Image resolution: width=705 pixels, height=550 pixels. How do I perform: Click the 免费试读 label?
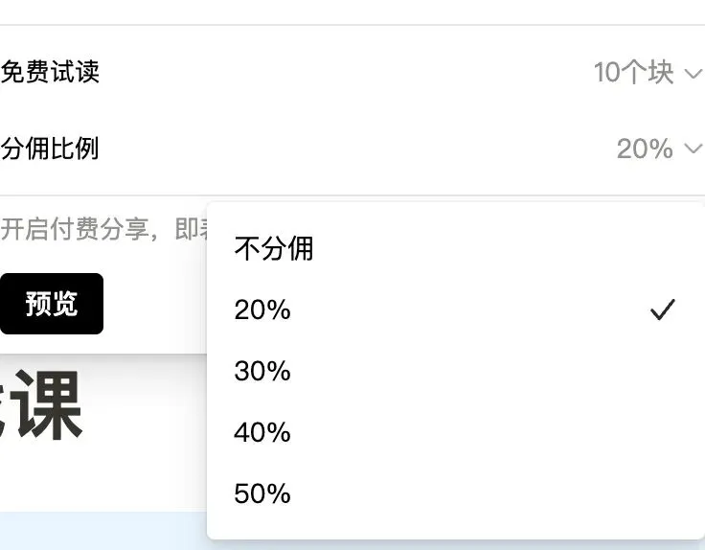point(50,72)
